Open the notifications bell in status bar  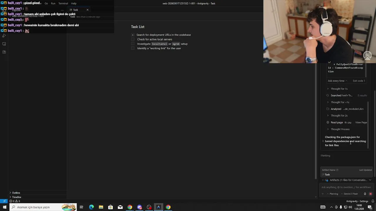tap(373, 201)
